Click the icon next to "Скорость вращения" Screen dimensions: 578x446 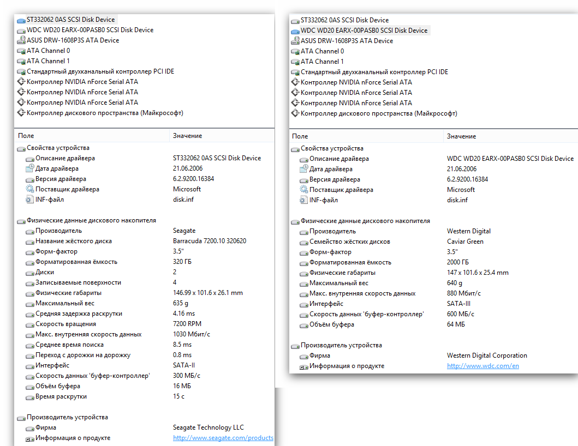(x=30, y=324)
